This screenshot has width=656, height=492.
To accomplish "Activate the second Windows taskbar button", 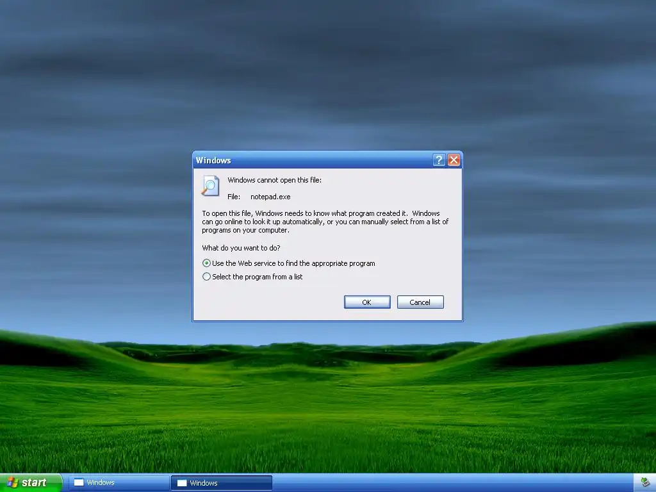I will click(x=222, y=483).
